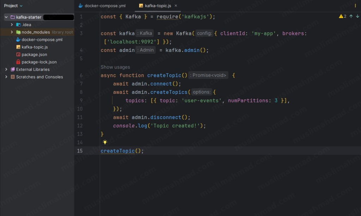Collapse the kafka-starter project root

point(6,17)
